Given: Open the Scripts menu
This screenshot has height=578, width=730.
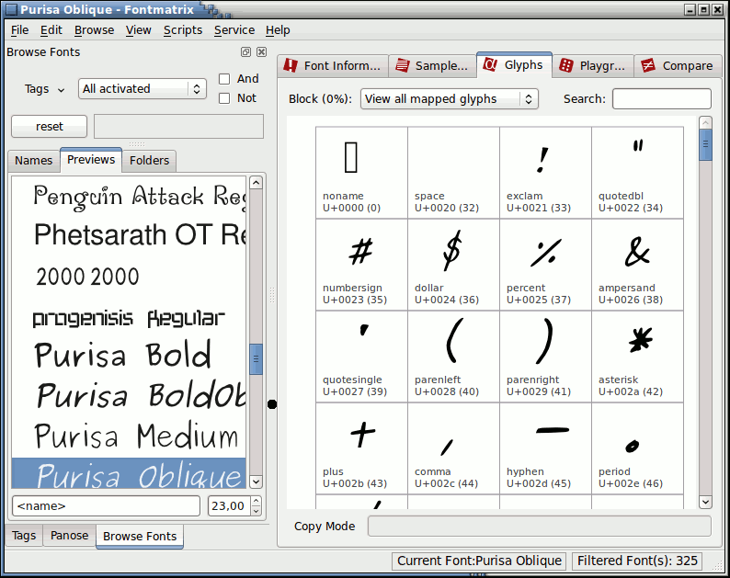Looking at the screenshot, I should [182, 30].
